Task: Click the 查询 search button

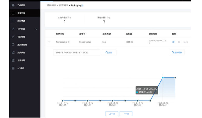Action: pos(109,53)
